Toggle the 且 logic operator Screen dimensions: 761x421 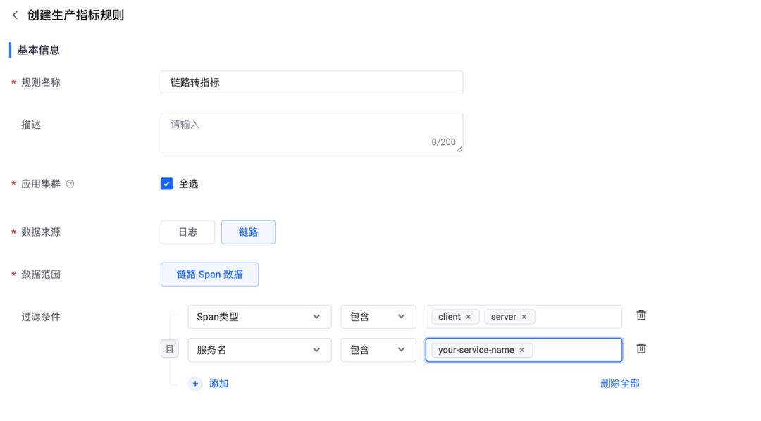[170, 348]
